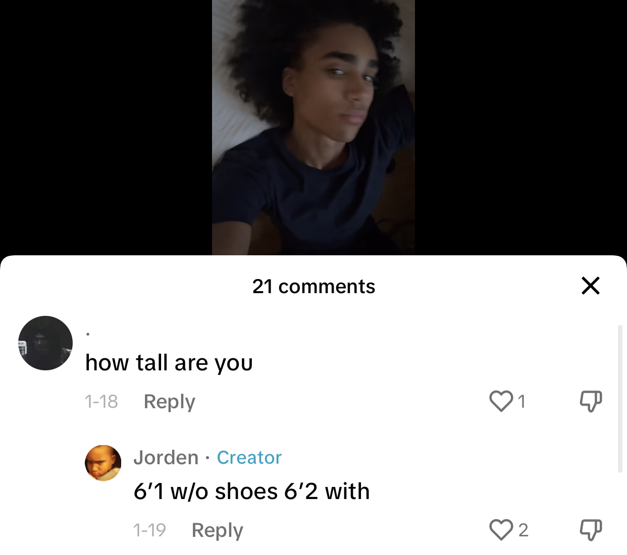Dislike Jorden's reply about height
Image resolution: width=627 pixels, height=555 pixels.
click(x=591, y=530)
